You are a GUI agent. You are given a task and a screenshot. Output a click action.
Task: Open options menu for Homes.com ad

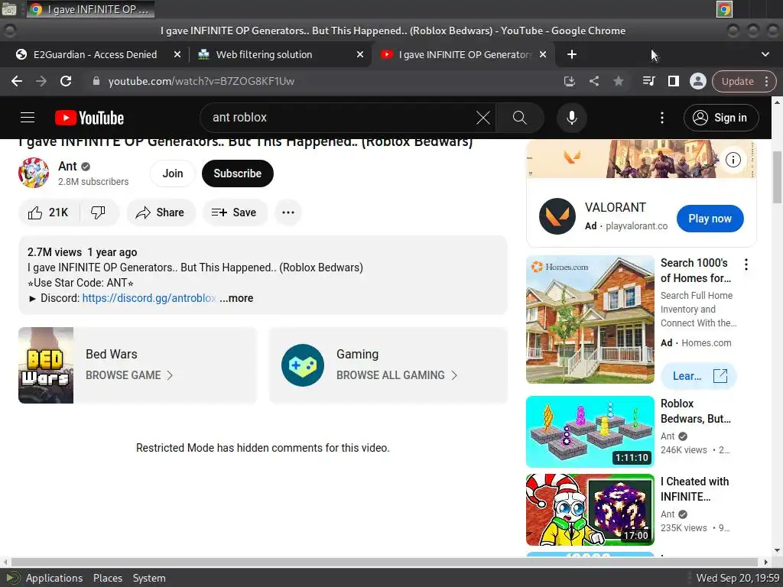click(x=746, y=264)
